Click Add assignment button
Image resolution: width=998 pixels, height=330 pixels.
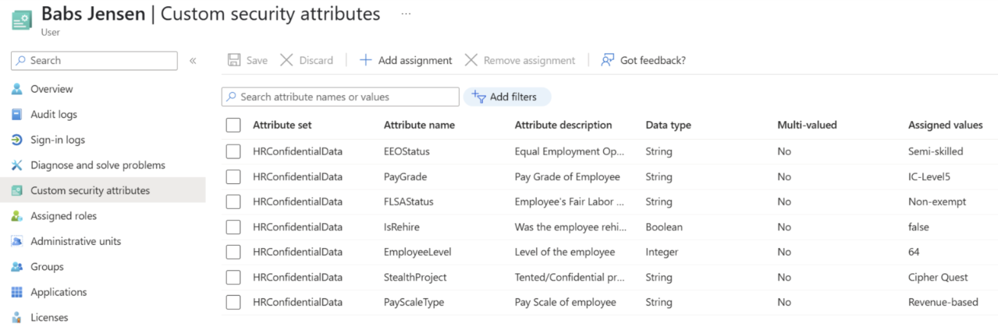pyautogui.click(x=406, y=60)
